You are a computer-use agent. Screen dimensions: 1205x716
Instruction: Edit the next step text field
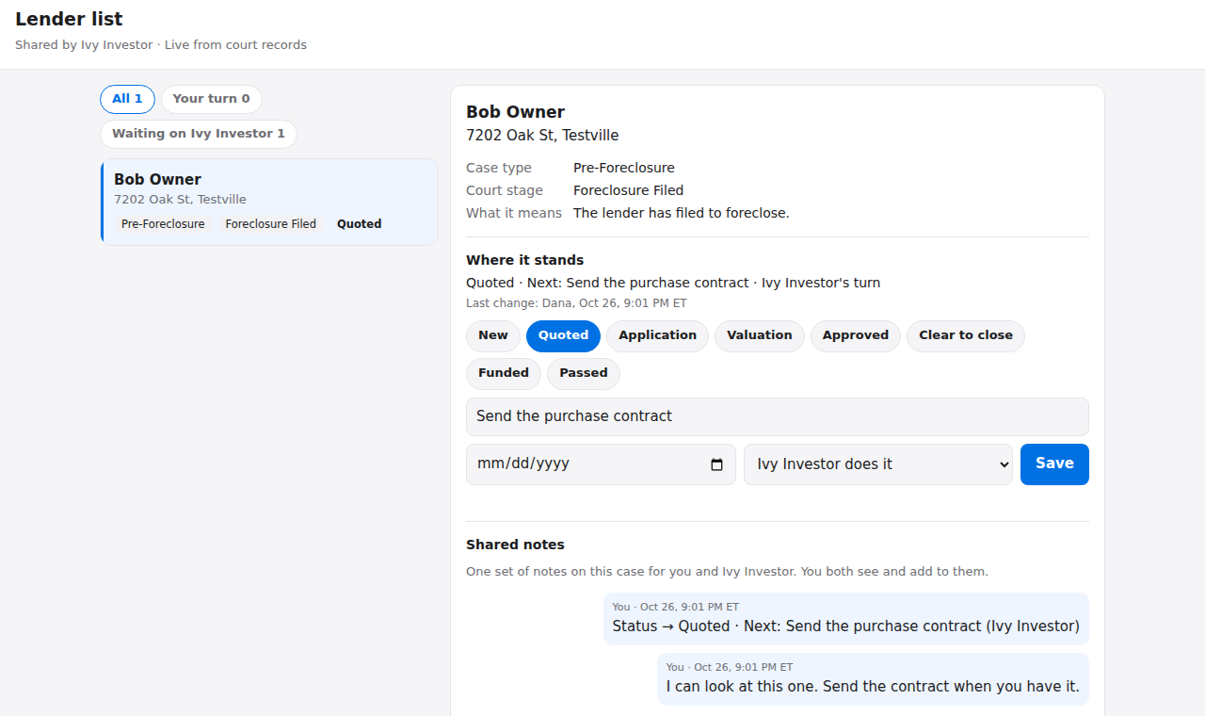[x=778, y=416]
